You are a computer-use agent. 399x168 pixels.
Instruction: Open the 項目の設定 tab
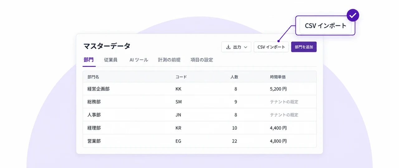coord(202,60)
